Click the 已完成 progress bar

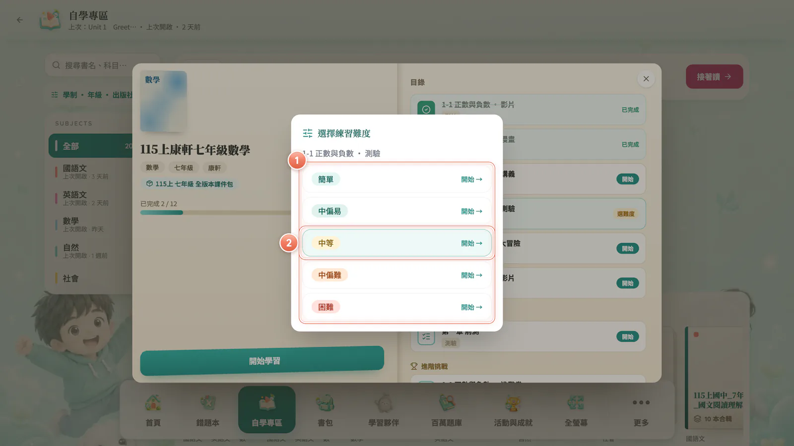tap(215, 213)
